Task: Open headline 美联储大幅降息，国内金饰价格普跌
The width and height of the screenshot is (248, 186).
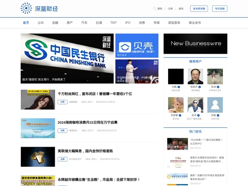Action: (85, 151)
